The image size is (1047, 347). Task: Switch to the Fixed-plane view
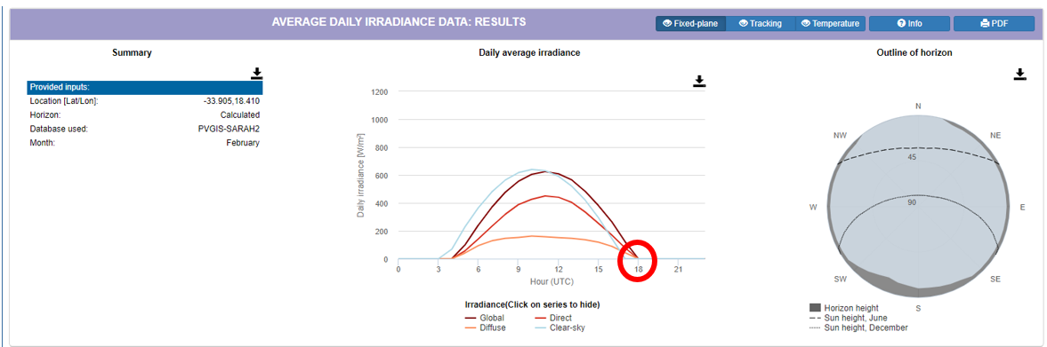point(690,23)
